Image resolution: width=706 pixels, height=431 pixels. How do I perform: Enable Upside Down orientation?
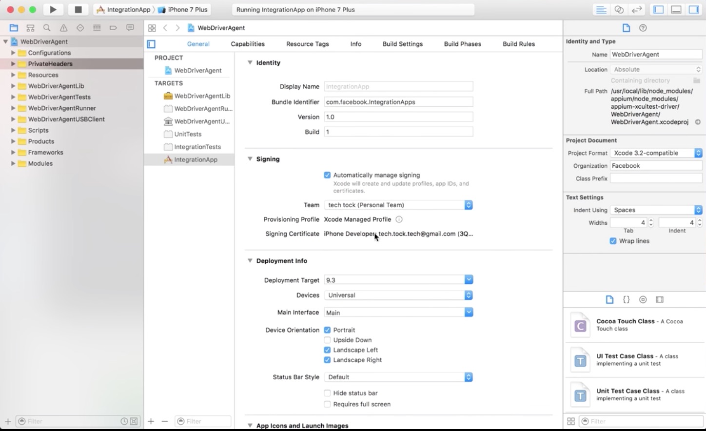[x=327, y=340]
